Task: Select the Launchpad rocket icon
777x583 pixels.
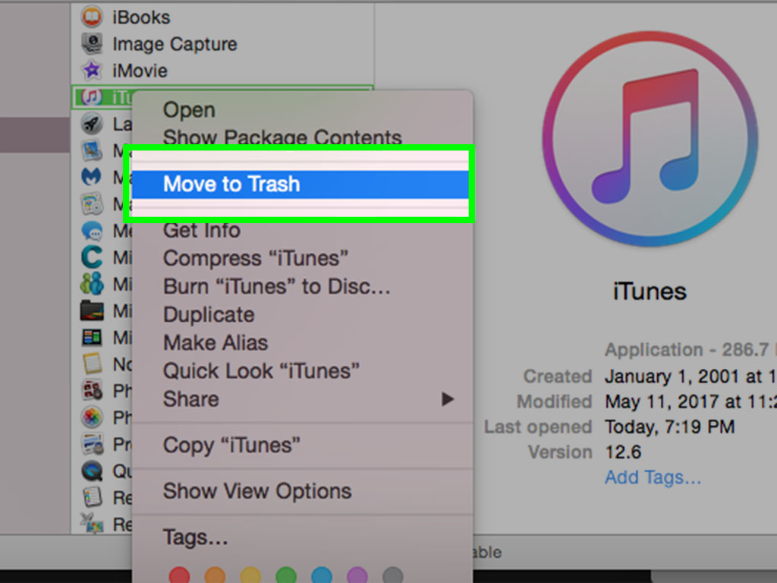Action: pos(92,124)
